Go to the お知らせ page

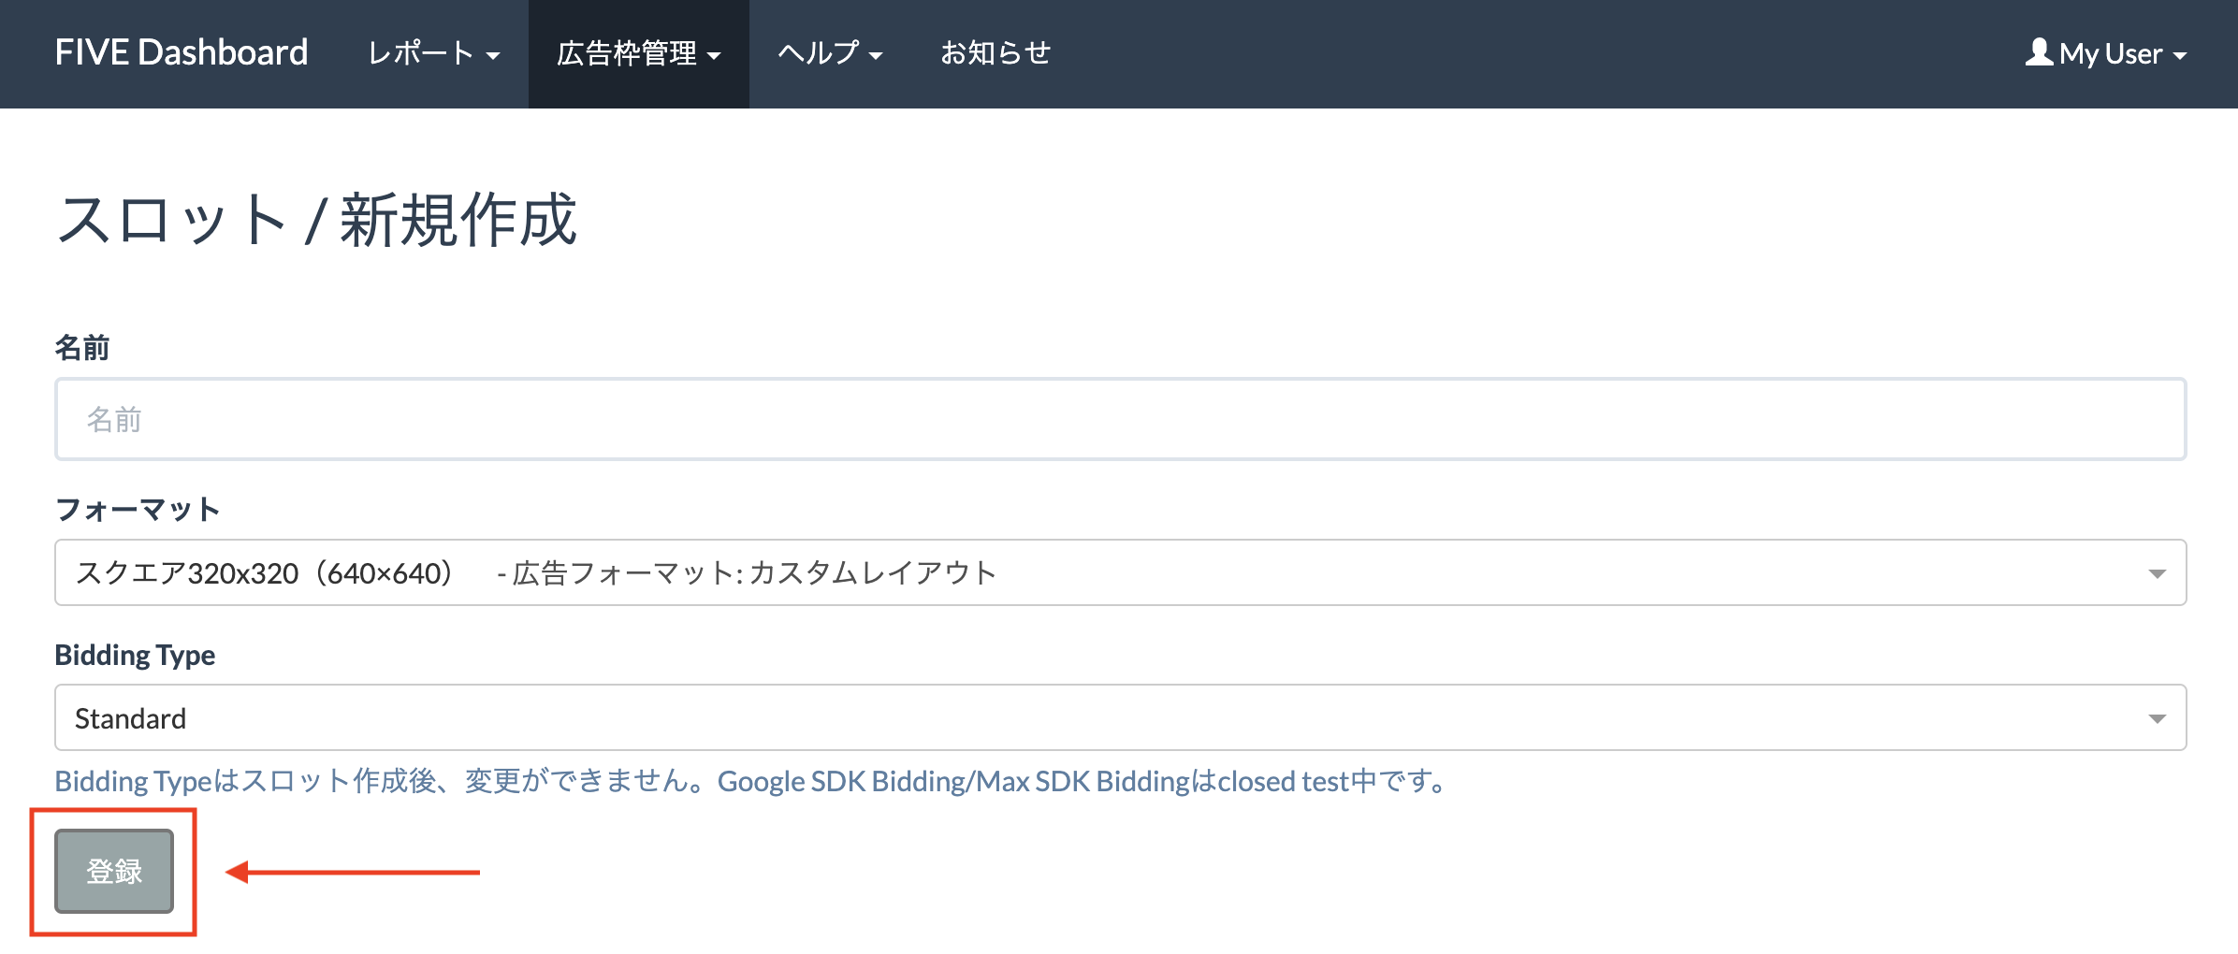[x=995, y=53]
